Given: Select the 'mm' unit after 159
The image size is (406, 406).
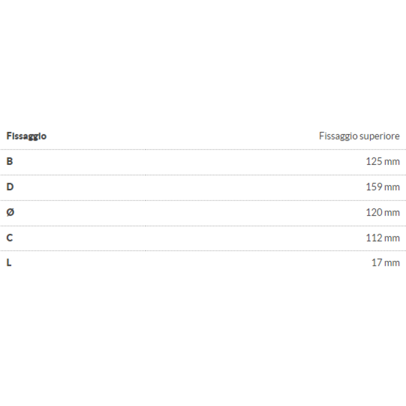Looking at the screenshot, I should tap(392, 187).
